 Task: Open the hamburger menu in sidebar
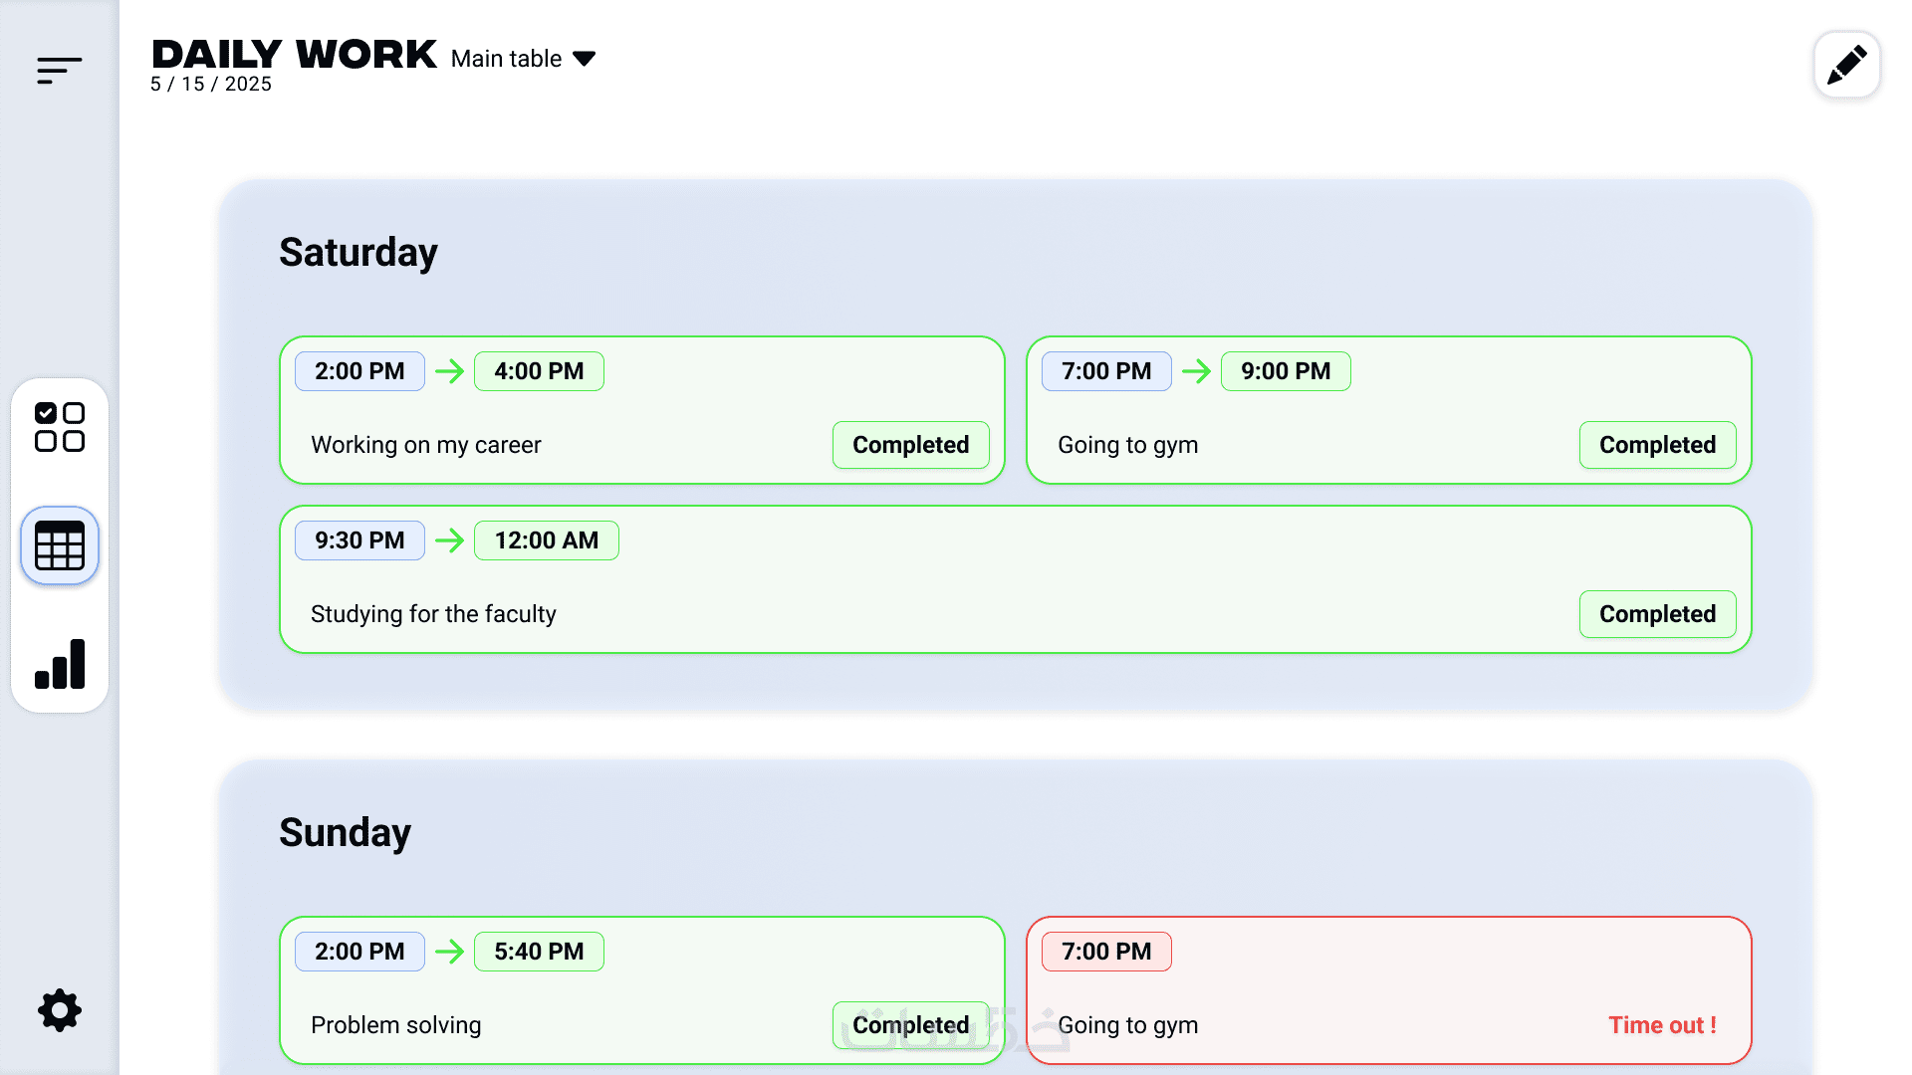[59, 70]
